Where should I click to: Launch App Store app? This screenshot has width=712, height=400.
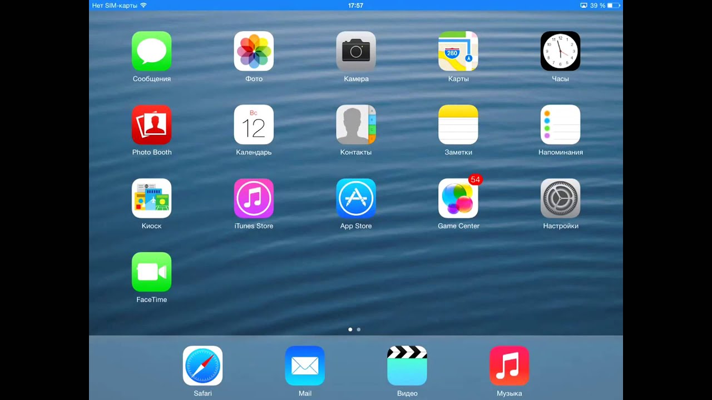click(356, 198)
